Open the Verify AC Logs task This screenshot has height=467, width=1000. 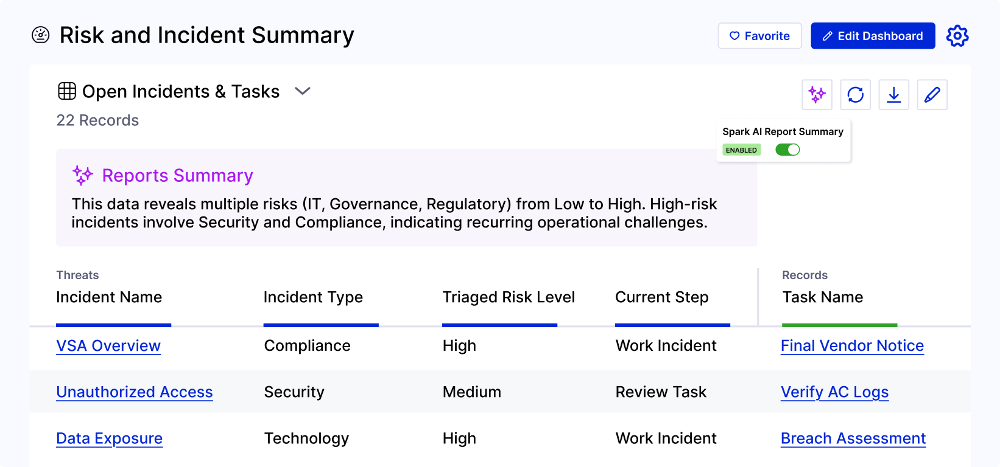[834, 392]
